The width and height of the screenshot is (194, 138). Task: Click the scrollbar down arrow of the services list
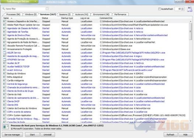click(191, 121)
